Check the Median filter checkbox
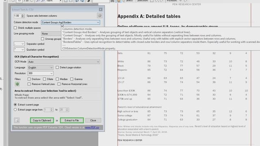The height and width of the screenshot is (146, 260). click(57, 79)
